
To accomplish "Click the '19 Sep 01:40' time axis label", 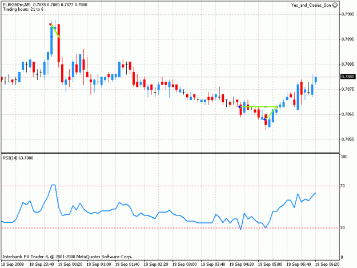I will (127, 264).
